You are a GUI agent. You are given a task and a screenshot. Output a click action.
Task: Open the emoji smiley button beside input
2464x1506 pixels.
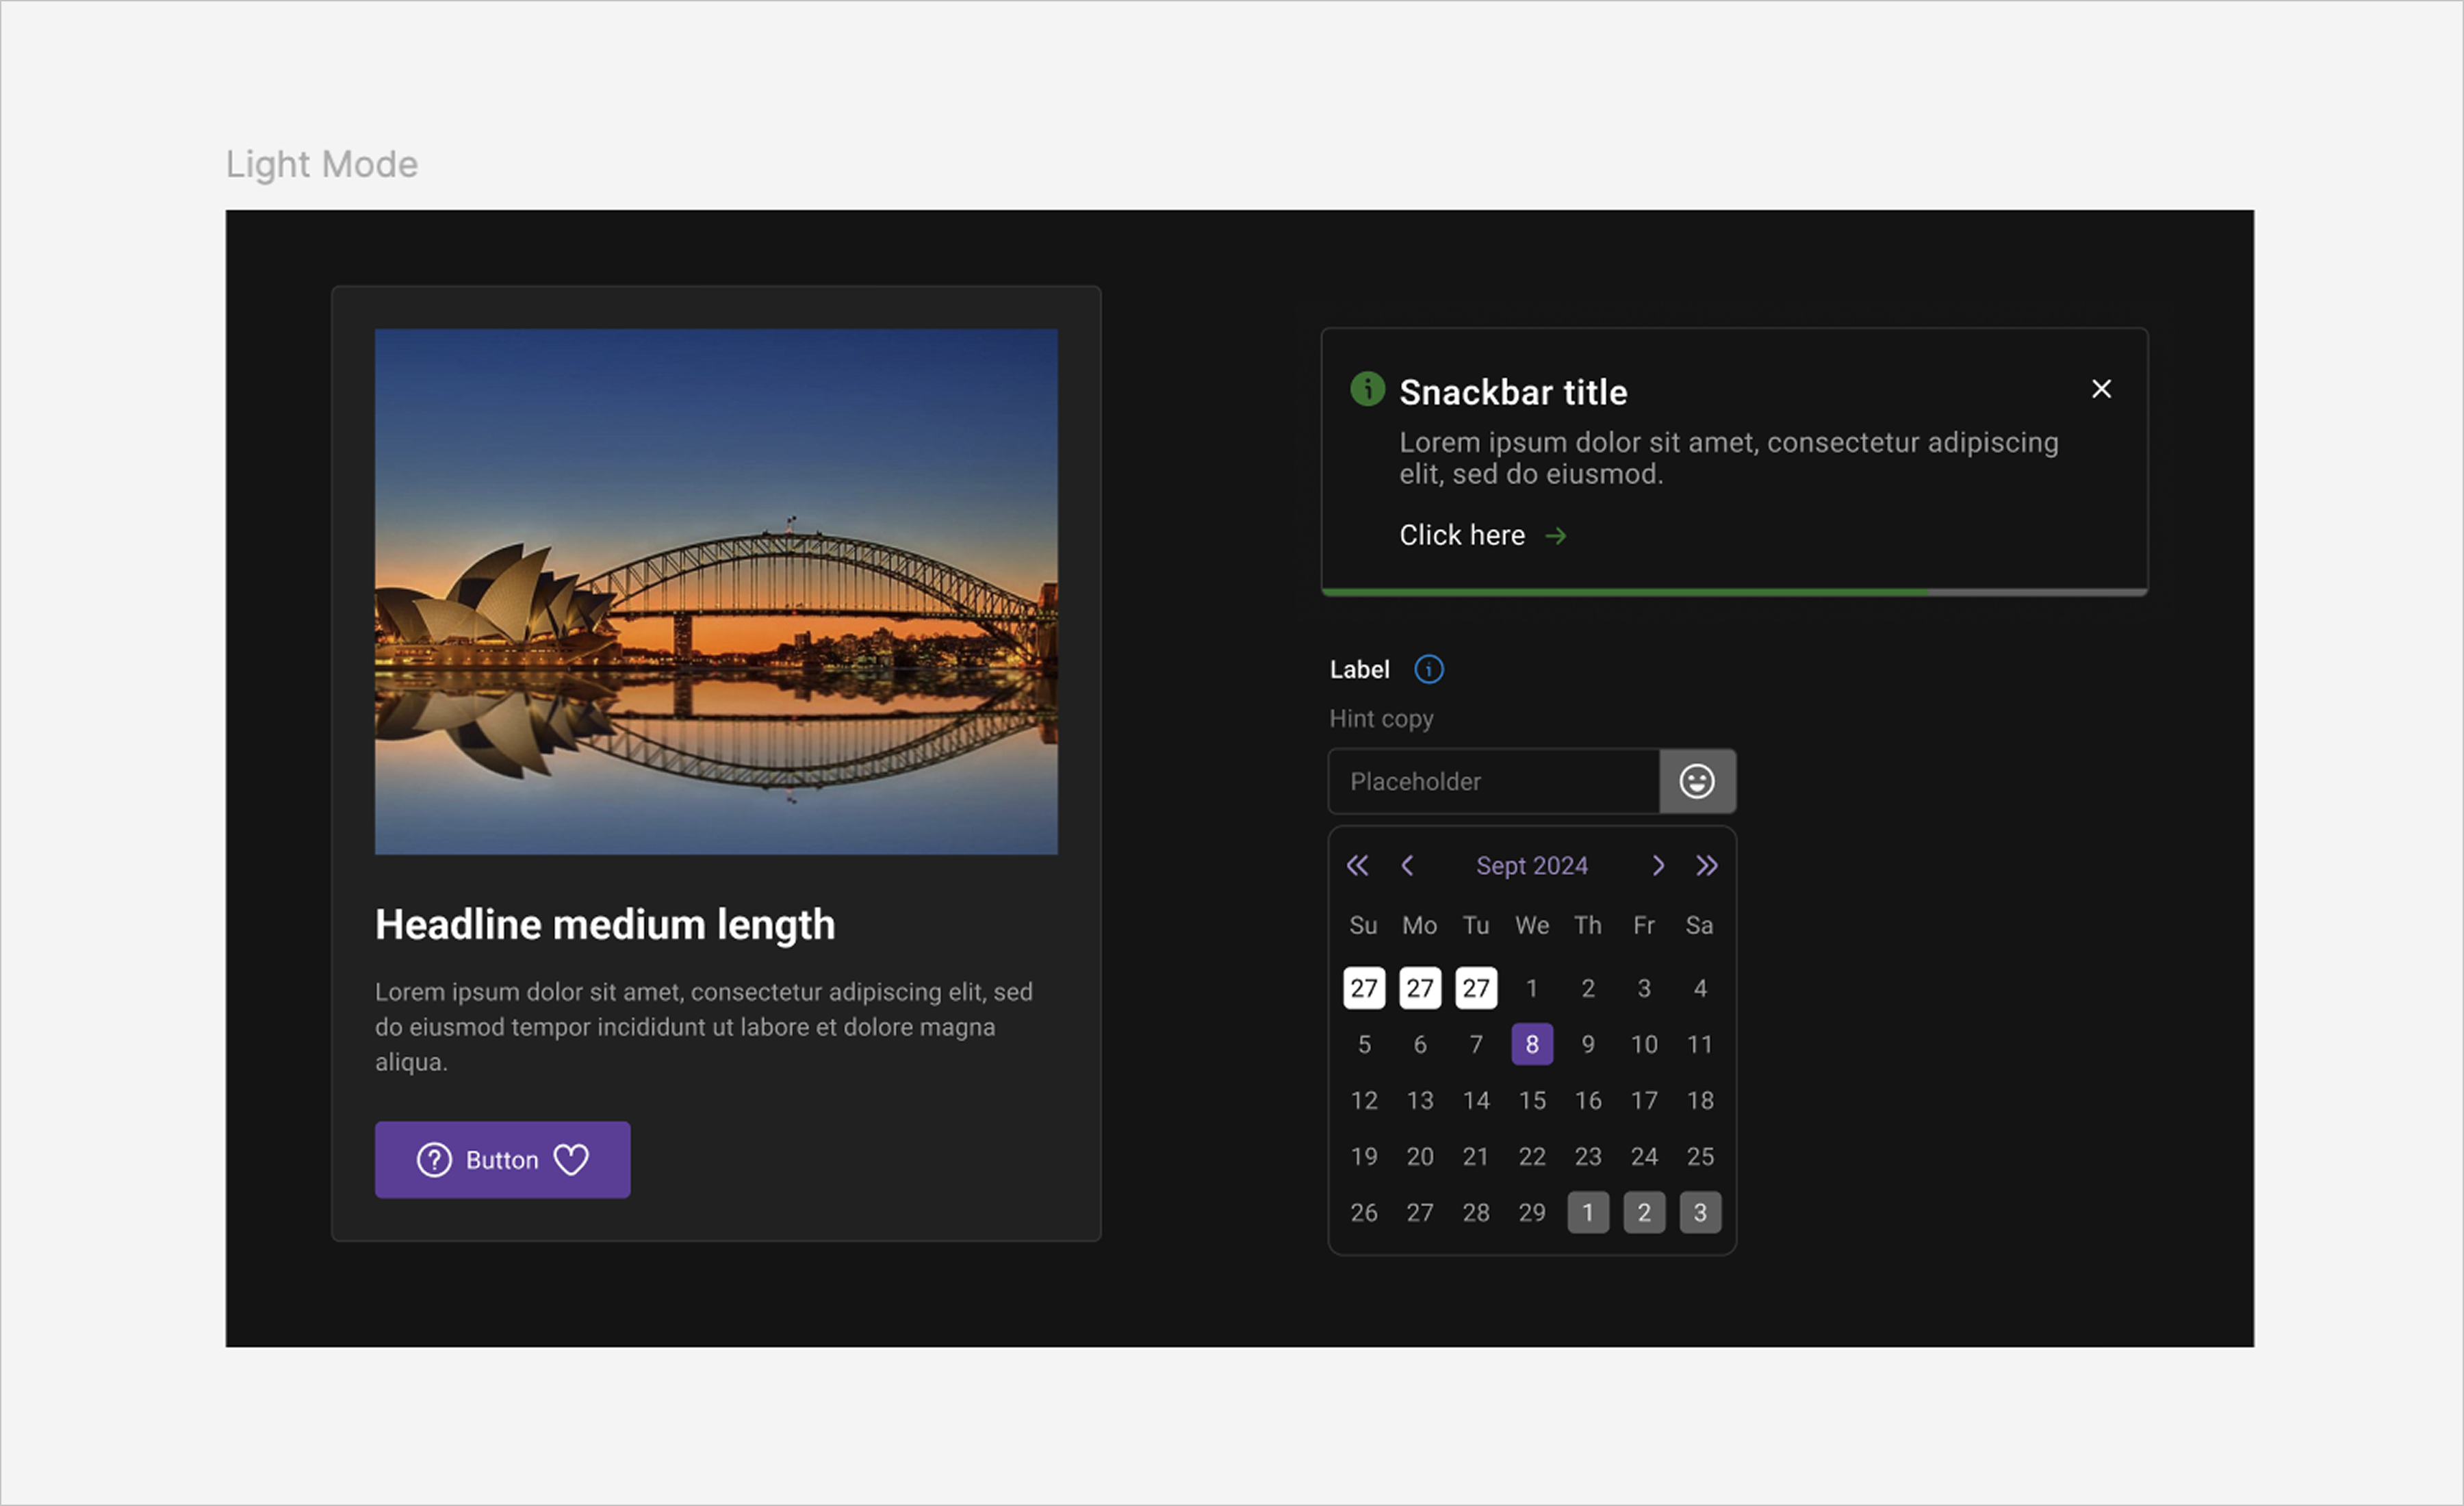point(1697,781)
